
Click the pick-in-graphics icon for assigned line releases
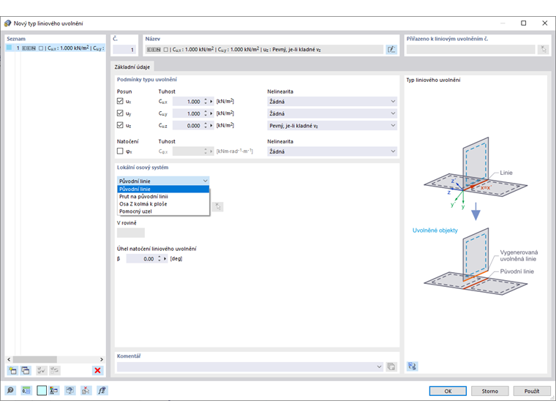coord(544,49)
